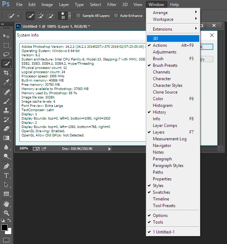Image resolution: width=227 pixels, height=244 pixels.
Task: Open Character Styles panel from menu
Action: pos(173,85)
